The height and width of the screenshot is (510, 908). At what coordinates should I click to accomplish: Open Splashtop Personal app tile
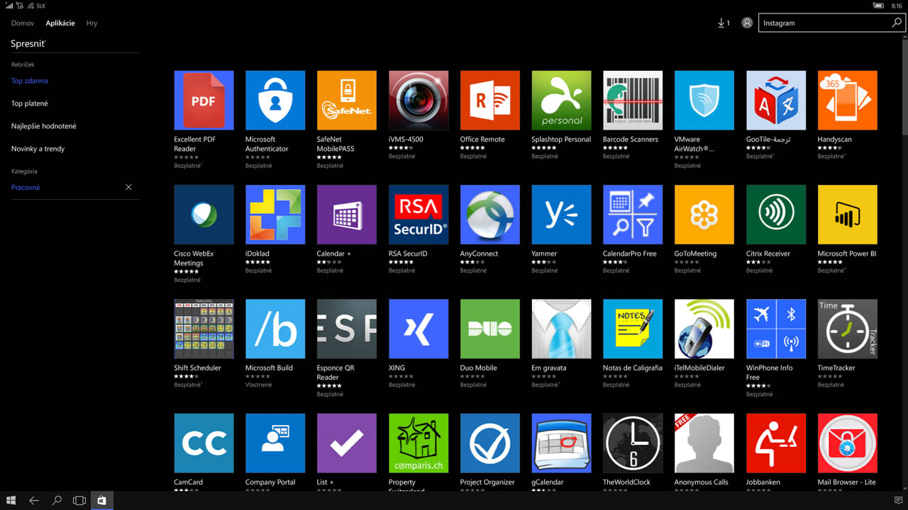coord(561,100)
